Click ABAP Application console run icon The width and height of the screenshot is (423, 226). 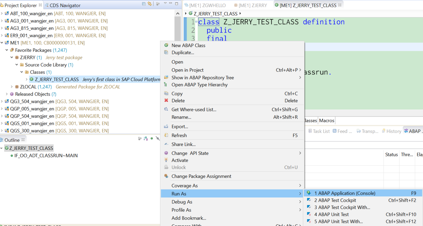pos(309,193)
